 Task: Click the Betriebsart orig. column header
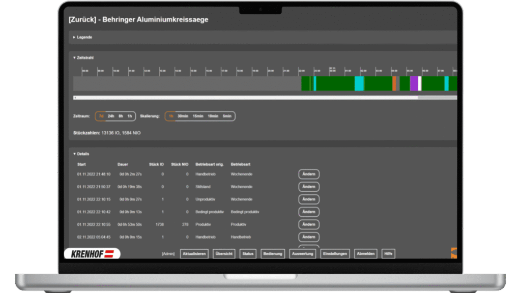click(209, 164)
